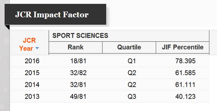
Task: Select the 2016 year row
Action: [109, 61]
